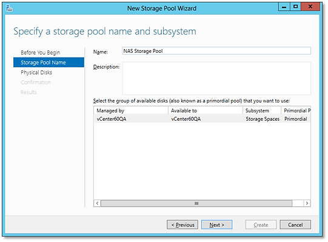
Task: Click the Subsystem column header
Action: coord(262,110)
